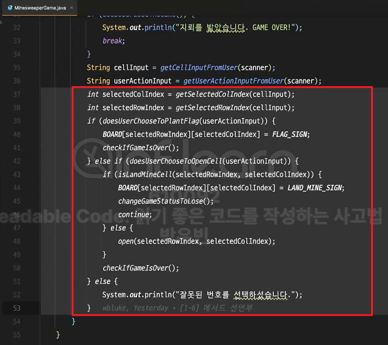Click the LAND_MINE_SIGN constant on line 44

(315, 188)
